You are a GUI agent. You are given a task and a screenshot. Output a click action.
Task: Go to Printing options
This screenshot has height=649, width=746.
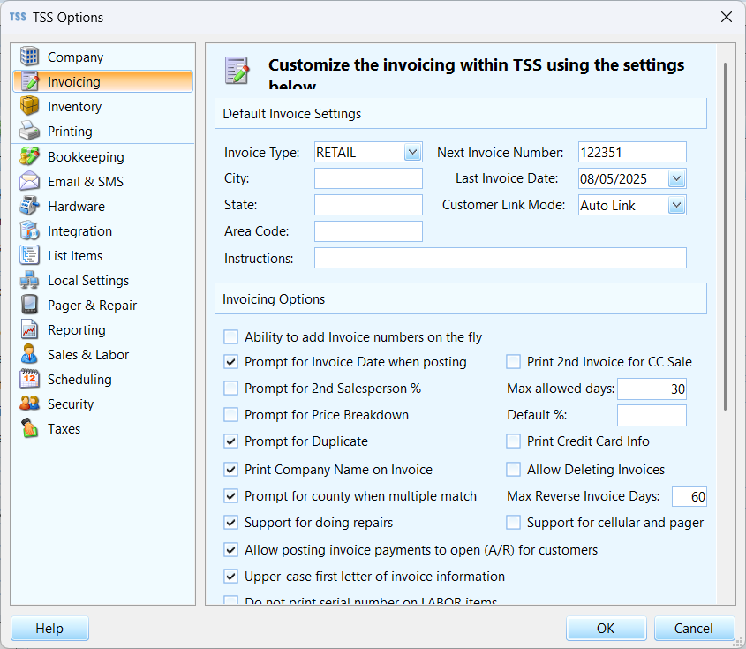click(102, 131)
